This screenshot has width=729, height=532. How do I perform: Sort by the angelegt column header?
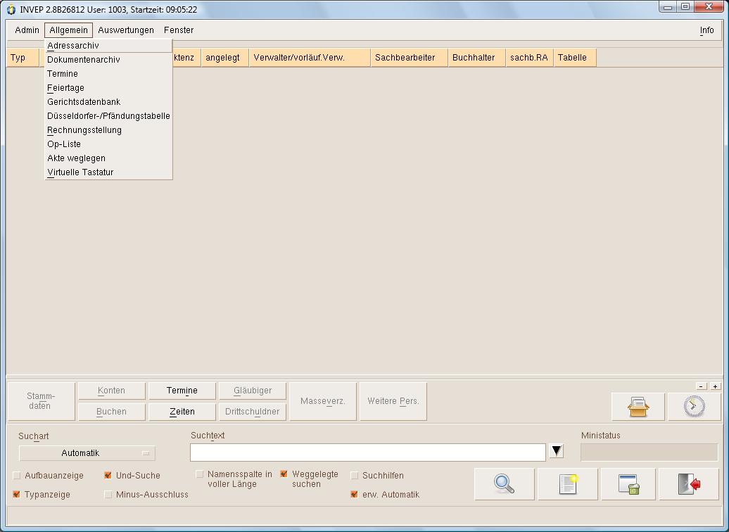pos(225,58)
